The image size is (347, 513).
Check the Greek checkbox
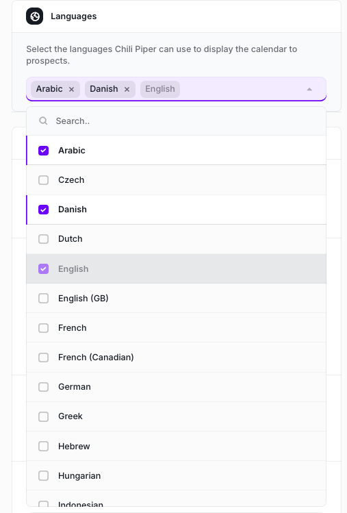coord(44,416)
